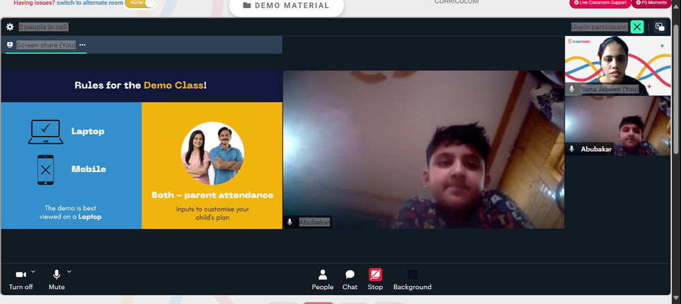Open the Demo Material folder

pos(286,6)
